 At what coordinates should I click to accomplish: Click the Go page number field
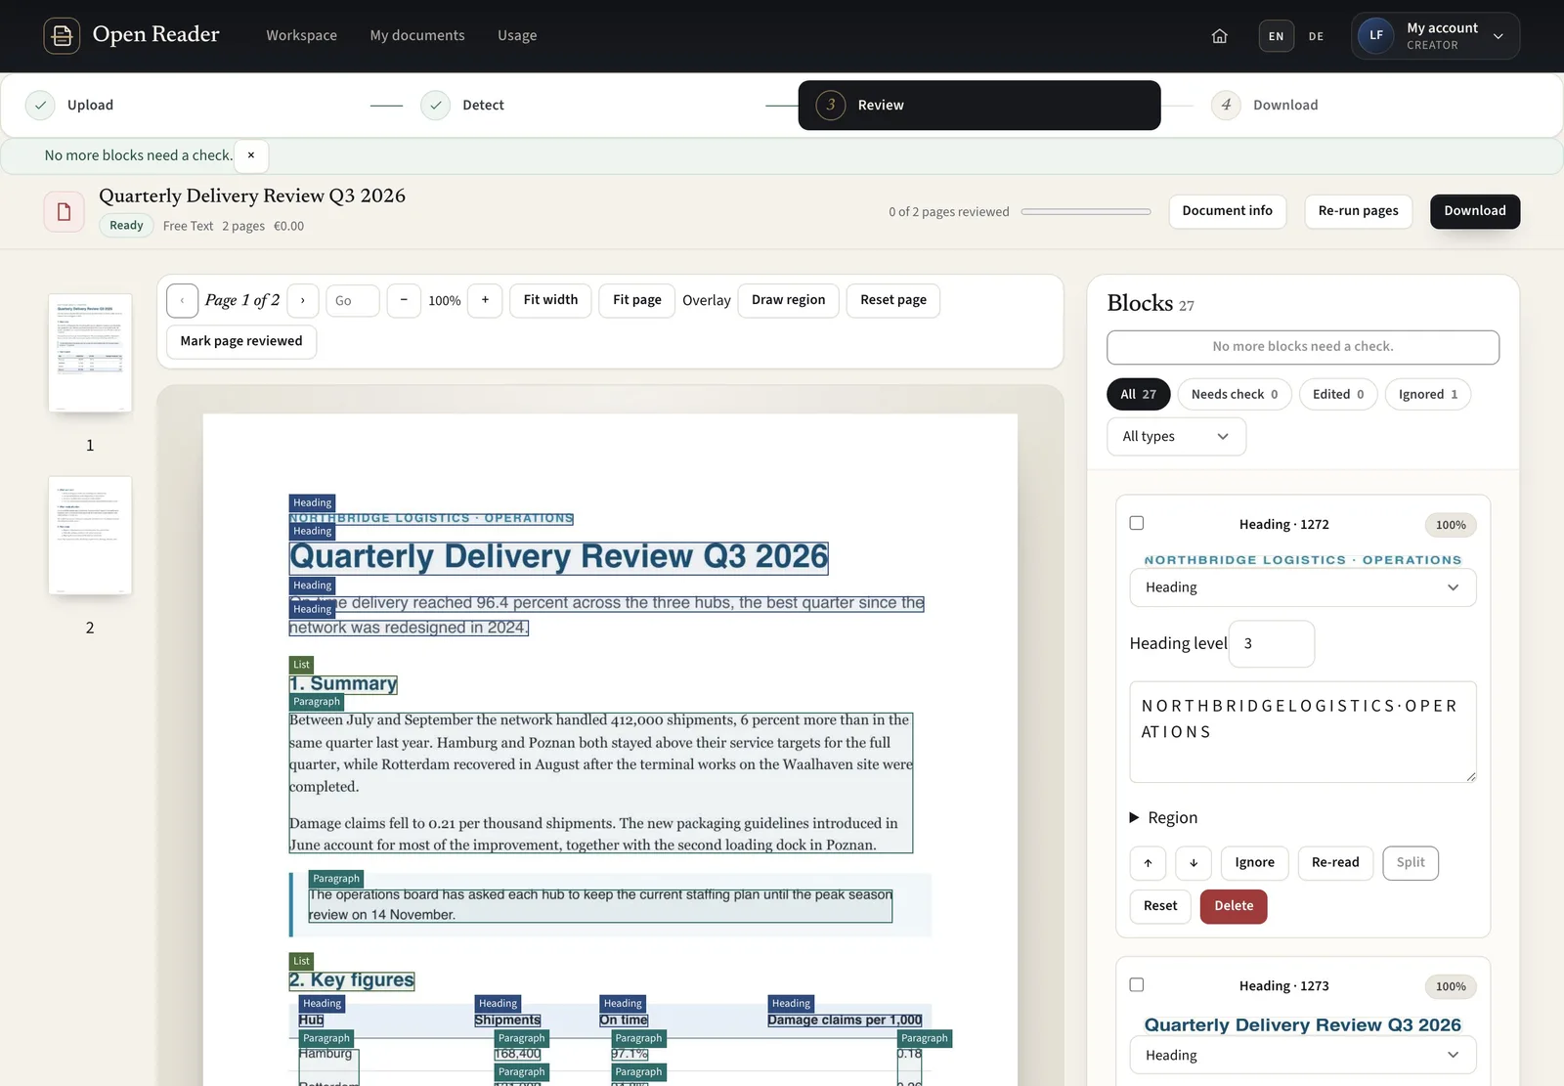coord(352,300)
